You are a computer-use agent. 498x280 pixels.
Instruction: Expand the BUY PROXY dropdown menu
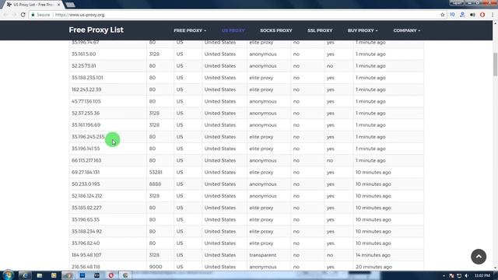pos(363,30)
